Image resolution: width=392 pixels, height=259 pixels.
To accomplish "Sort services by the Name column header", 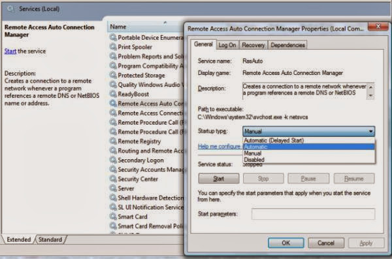I will pos(146,27).
